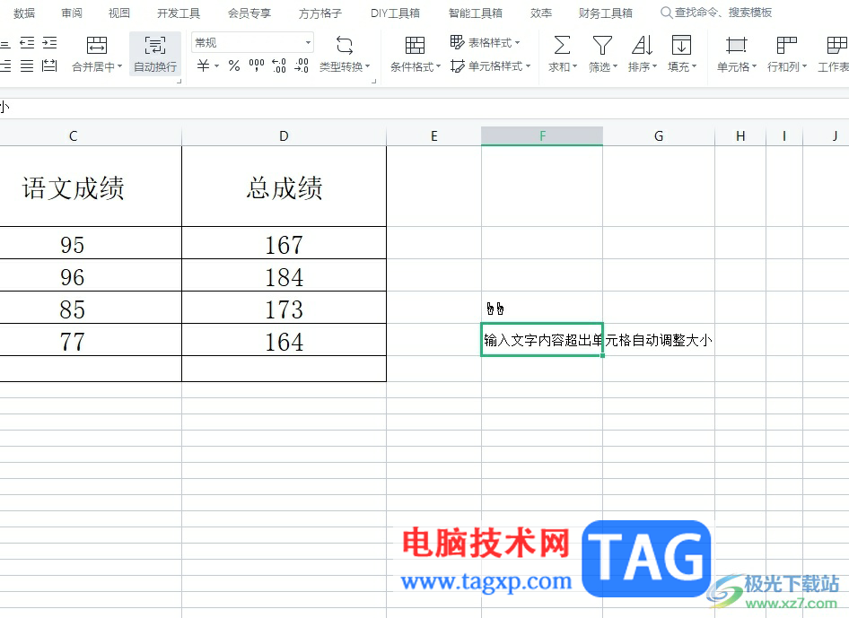Open the Table Style (表格样式) menu
Viewport: 849px width, 618px height.
point(486,42)
